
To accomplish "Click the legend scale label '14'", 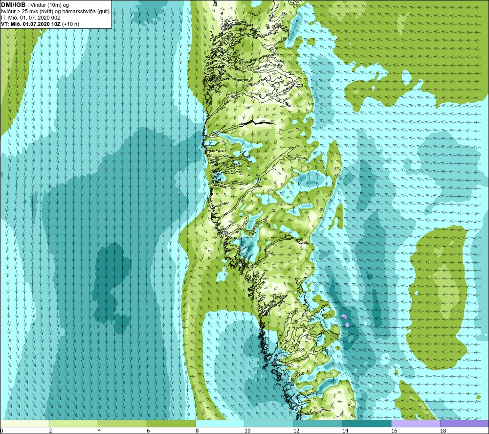I will 345,431.
